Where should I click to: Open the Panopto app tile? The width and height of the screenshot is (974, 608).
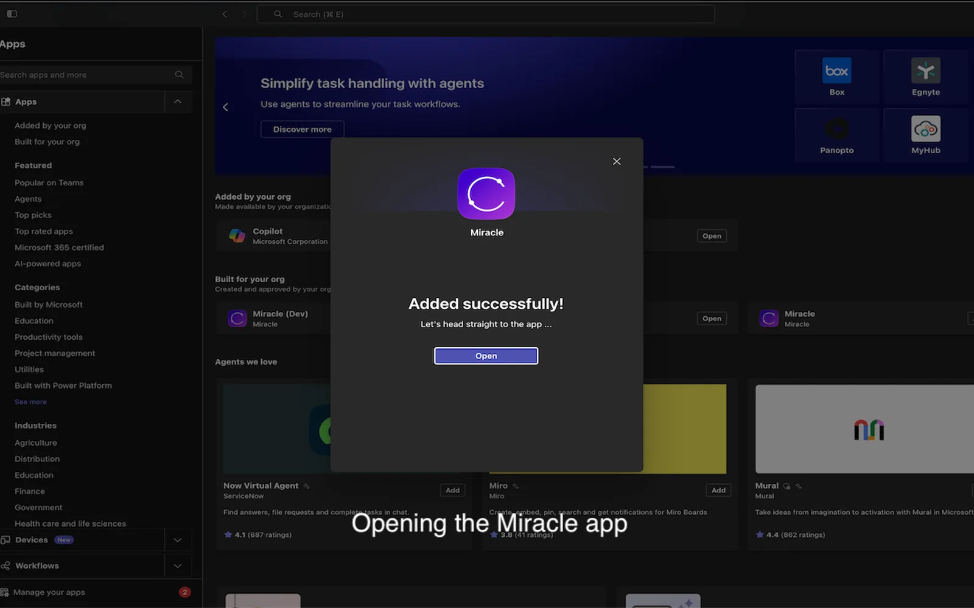click(836, 135)
